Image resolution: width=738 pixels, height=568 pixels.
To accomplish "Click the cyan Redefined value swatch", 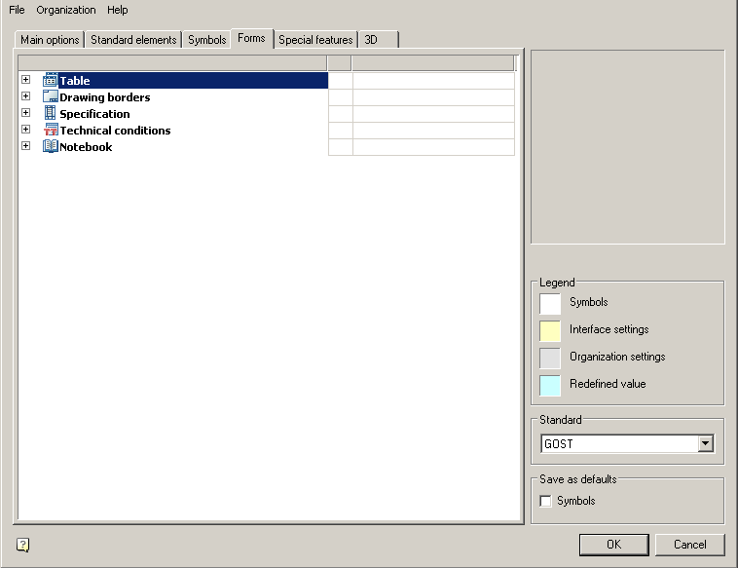I will pos(550,385).
